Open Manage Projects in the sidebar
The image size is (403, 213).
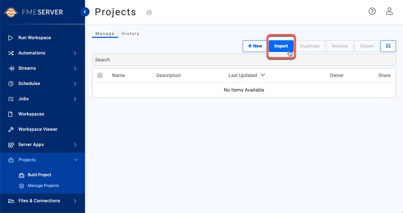(43, 186)
